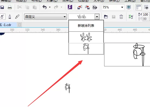Select the Pressure brush mode icon
This screenshot has width=150, height=107.
click(17, 17)
